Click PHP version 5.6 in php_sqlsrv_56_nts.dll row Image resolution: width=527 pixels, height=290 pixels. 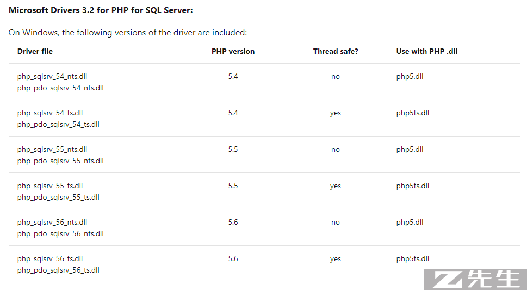233,223
